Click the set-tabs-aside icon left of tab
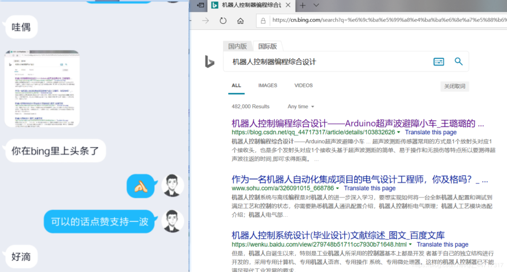The image size is (507, 272). tap(200, 5)
